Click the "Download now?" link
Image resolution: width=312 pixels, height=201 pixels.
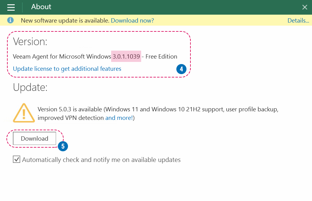pos(132,20)
